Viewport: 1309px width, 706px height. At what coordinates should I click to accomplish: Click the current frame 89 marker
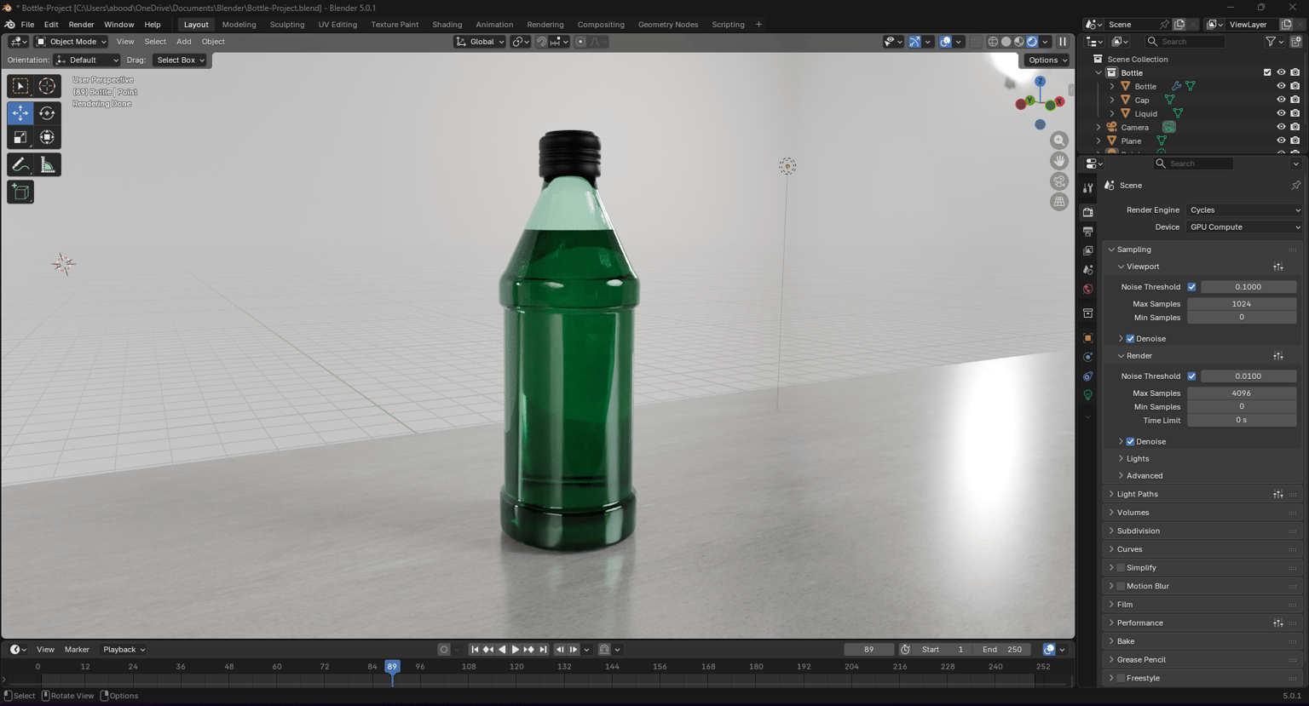[x=392, y=667]
